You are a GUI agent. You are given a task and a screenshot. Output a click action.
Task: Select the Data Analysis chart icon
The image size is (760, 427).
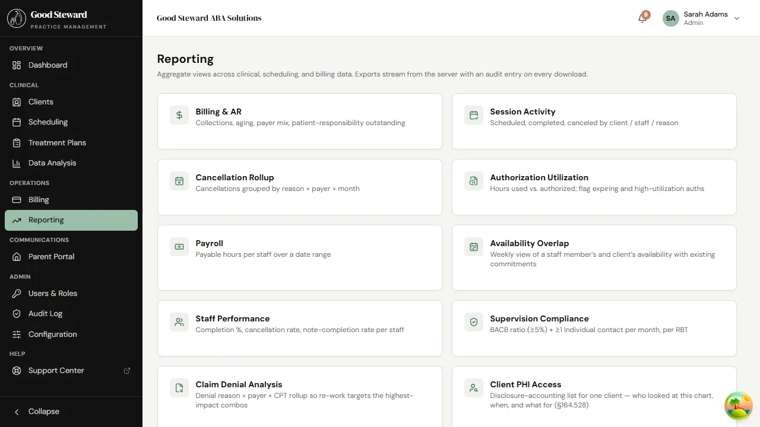(x=17, y=162)
